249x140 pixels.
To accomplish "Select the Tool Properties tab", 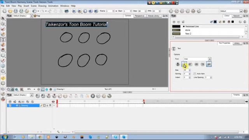I will (x=224, y=43).
